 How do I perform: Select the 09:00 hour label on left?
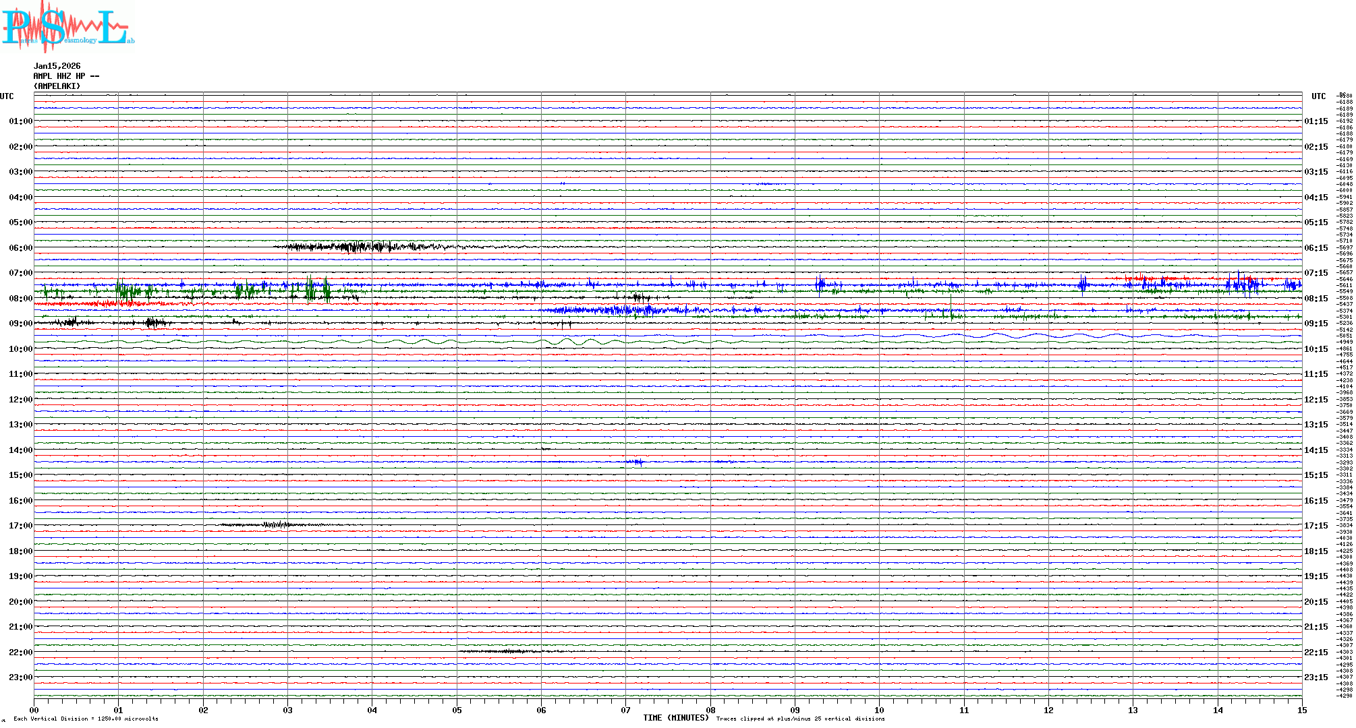click(x=20, y=324)
